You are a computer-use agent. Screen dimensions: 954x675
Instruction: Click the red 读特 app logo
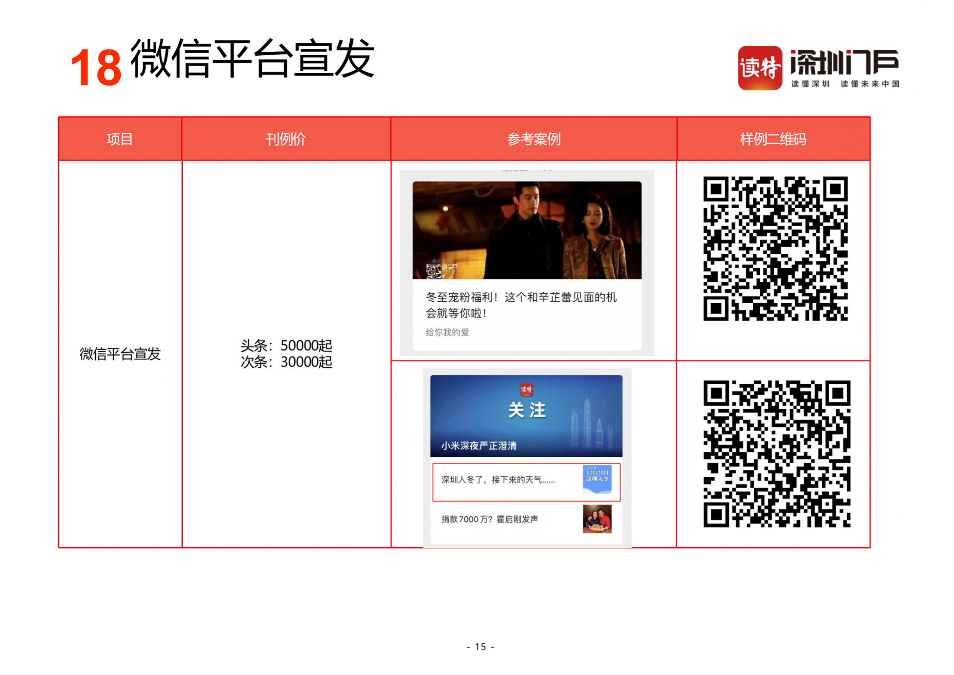[760, 68]
